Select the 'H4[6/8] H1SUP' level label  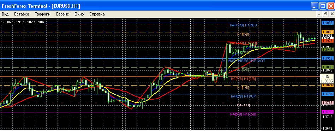pyautogui.click(x=243, y=96)
